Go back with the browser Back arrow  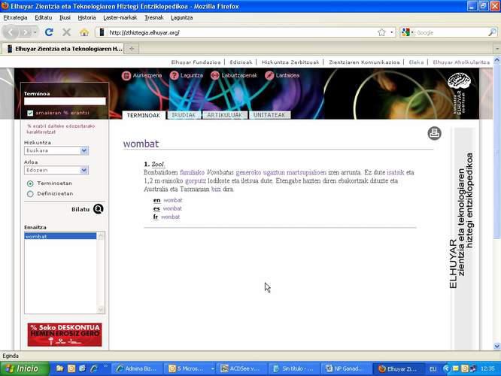11,32
